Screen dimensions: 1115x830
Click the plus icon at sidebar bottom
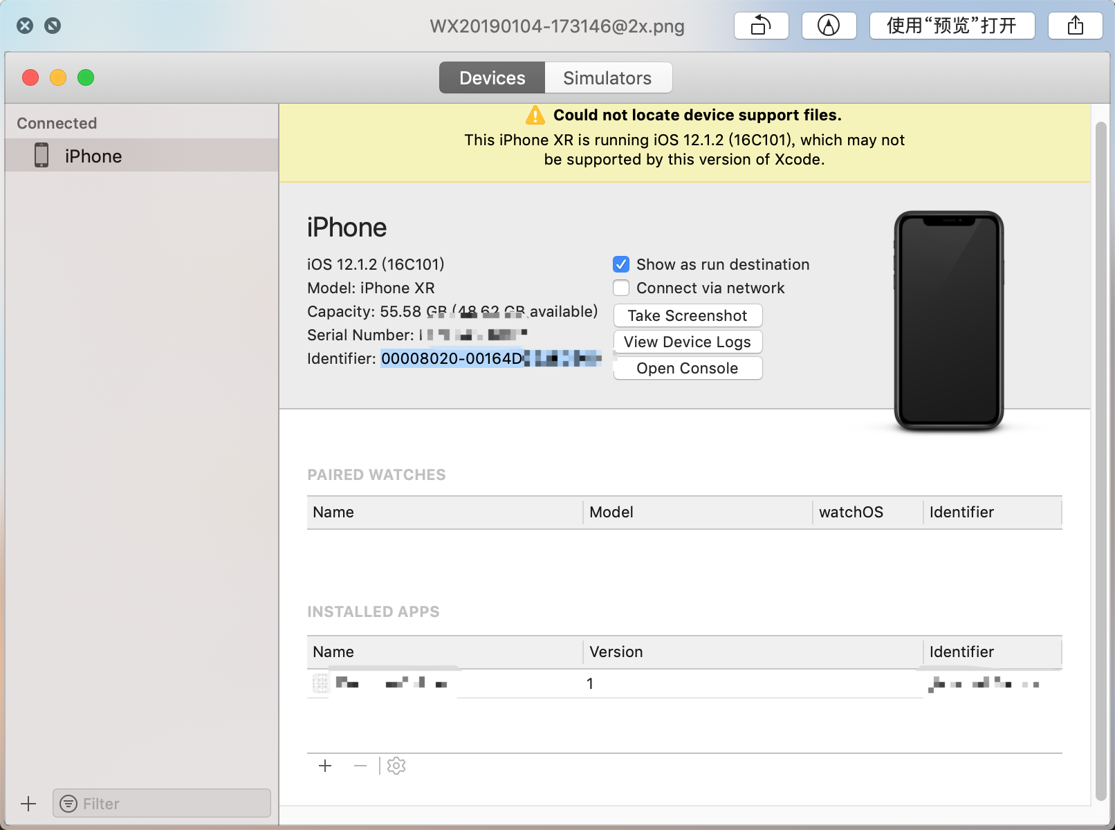tap(28, 804)
